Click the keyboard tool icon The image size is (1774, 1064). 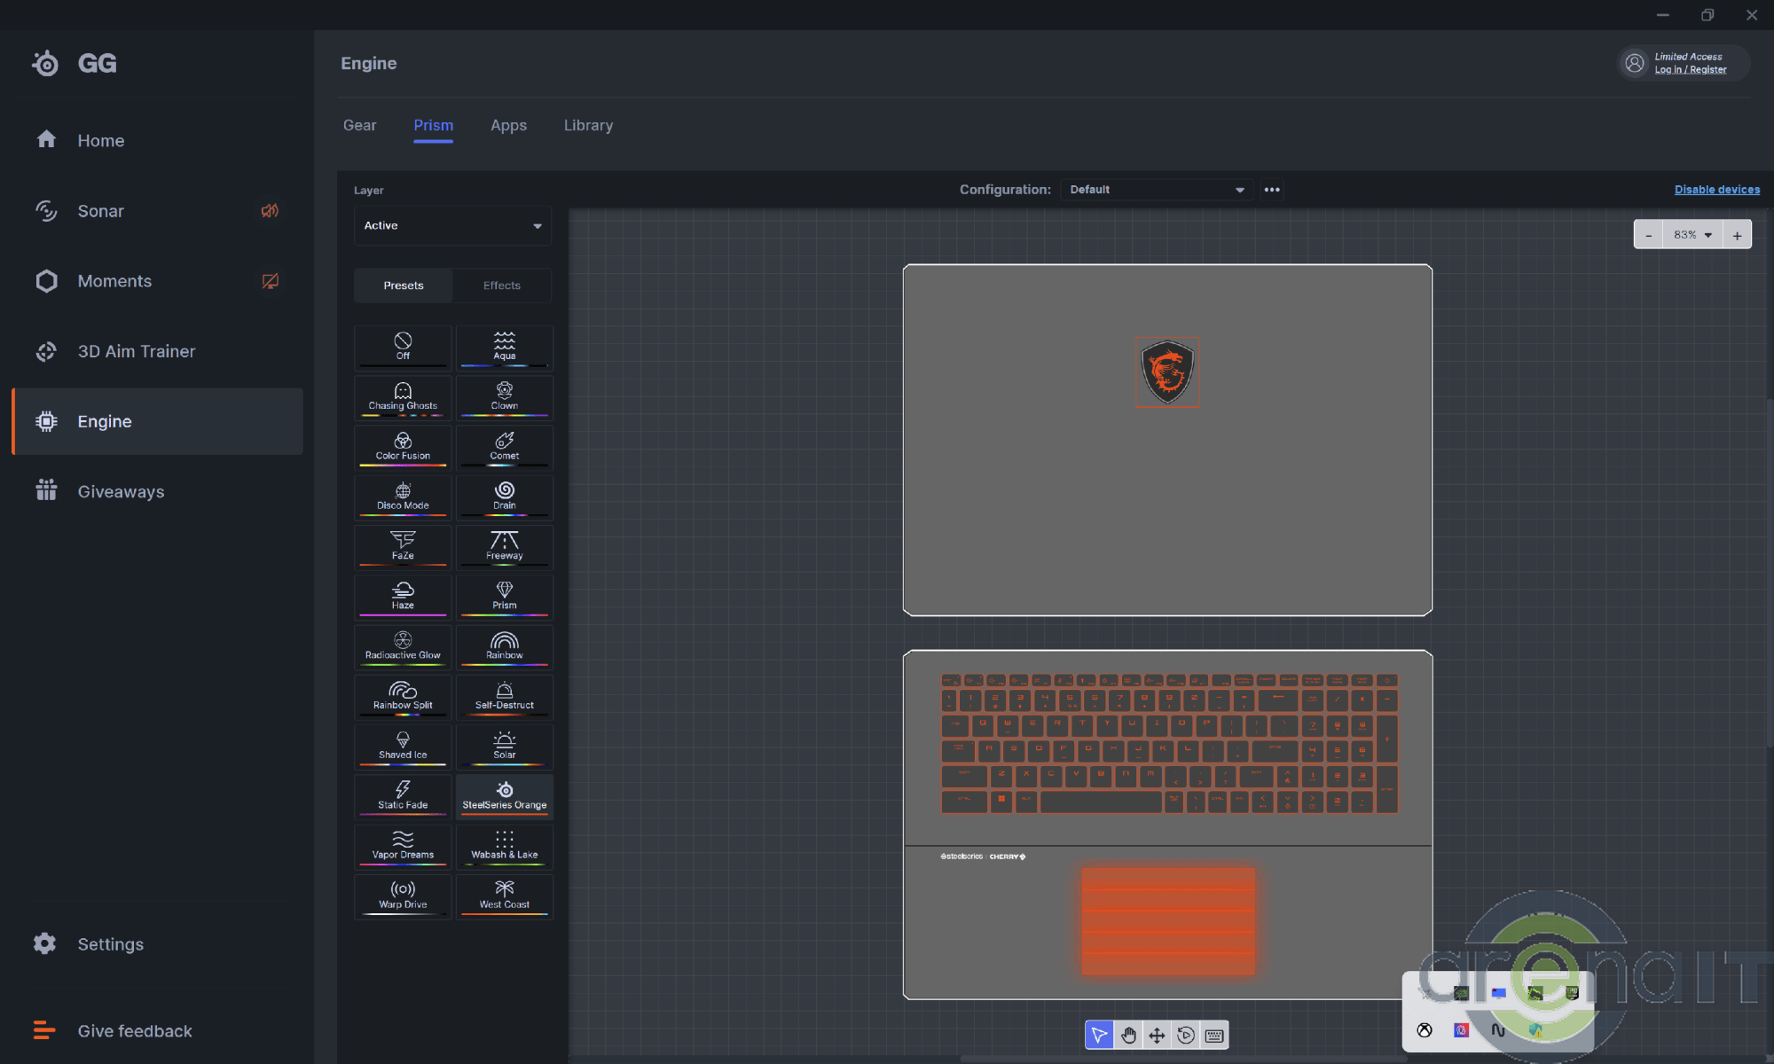[1214, 1035]
